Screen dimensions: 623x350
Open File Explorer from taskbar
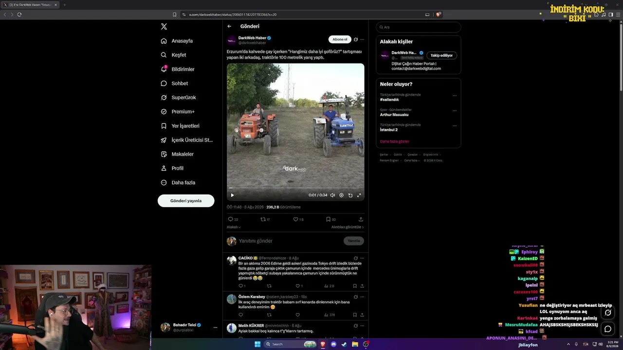355,344
